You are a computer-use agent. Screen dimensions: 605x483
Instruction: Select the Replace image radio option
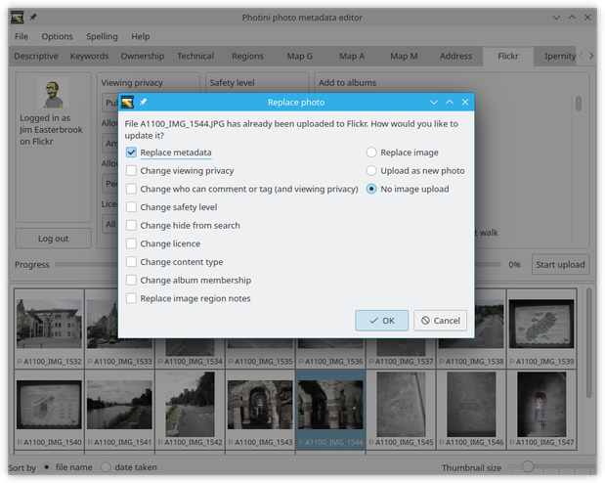click(371, 153)
